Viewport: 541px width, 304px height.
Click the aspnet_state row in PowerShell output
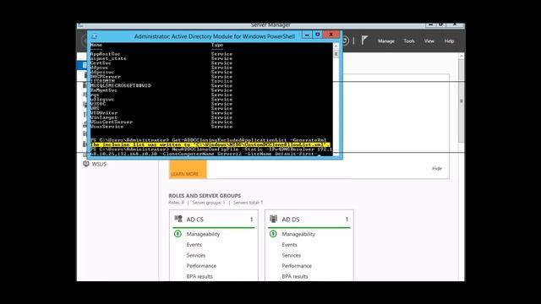108,58
